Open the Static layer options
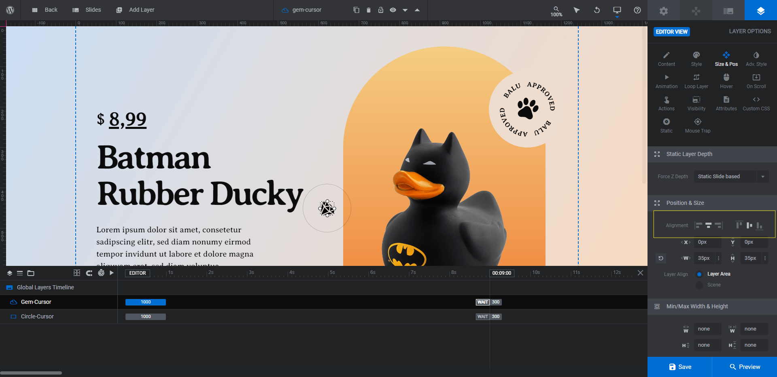 pyautogui.click(x=667, y=126)
